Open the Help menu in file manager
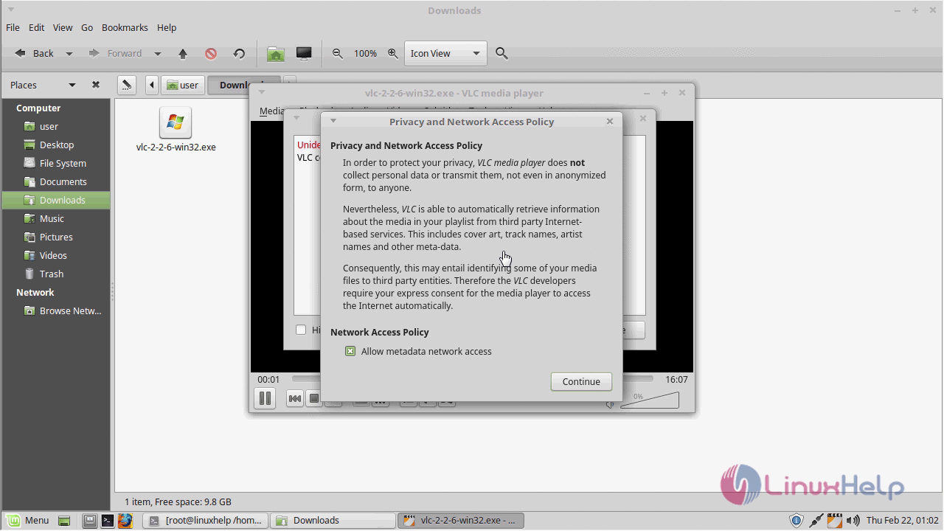This screenshot has width=944, height=531. pos(167,27)
